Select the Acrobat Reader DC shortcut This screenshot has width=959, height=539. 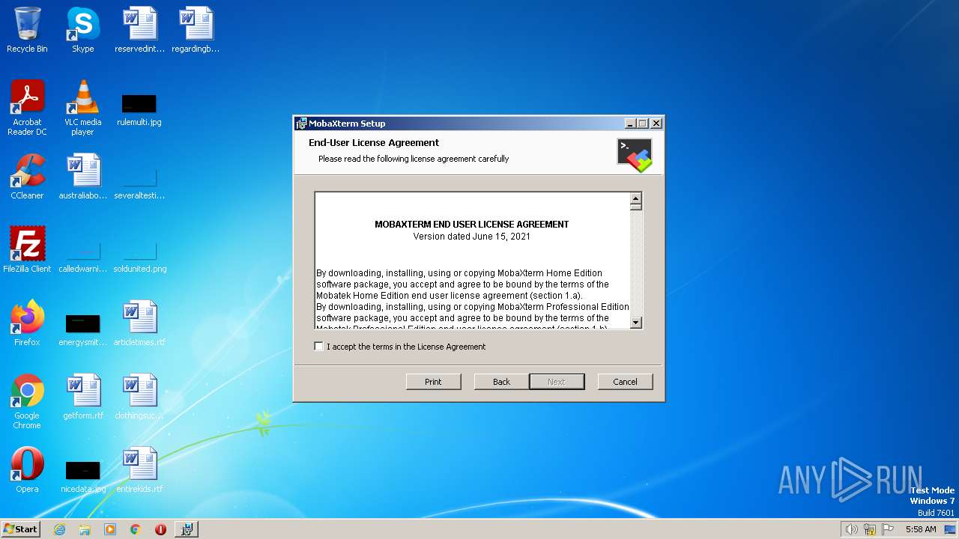[27, 108]
